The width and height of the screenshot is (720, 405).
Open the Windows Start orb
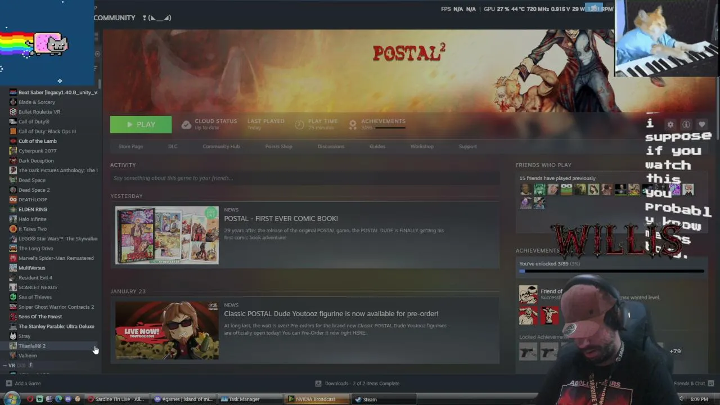pos(12,399)
